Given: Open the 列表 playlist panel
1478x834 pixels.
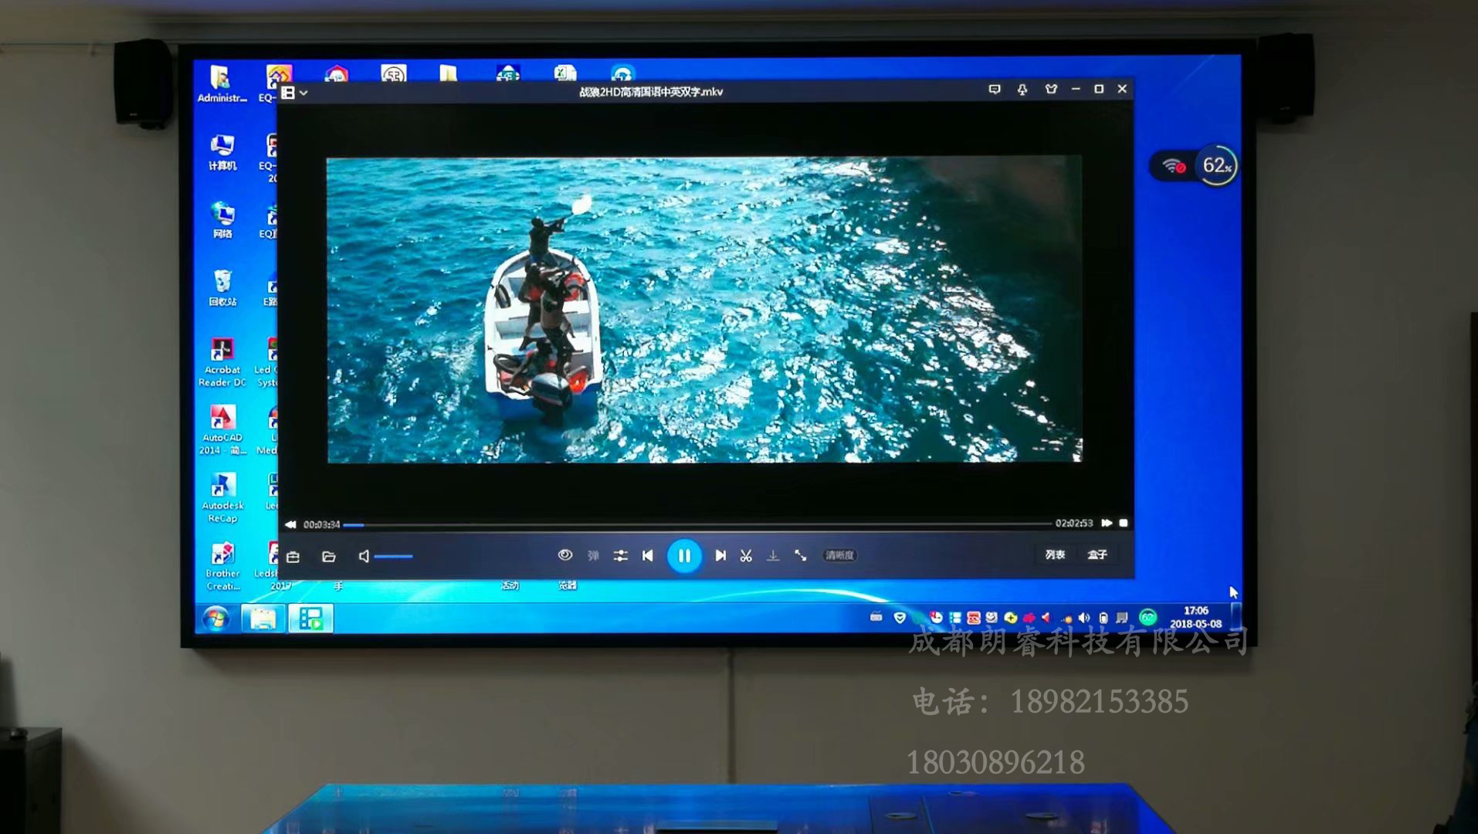Looking at the screenshot, I should click(x=1055, y=554).
